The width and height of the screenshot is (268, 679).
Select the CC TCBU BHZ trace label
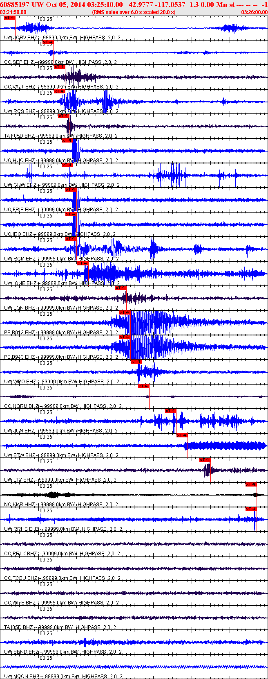[x=62, y=578]
